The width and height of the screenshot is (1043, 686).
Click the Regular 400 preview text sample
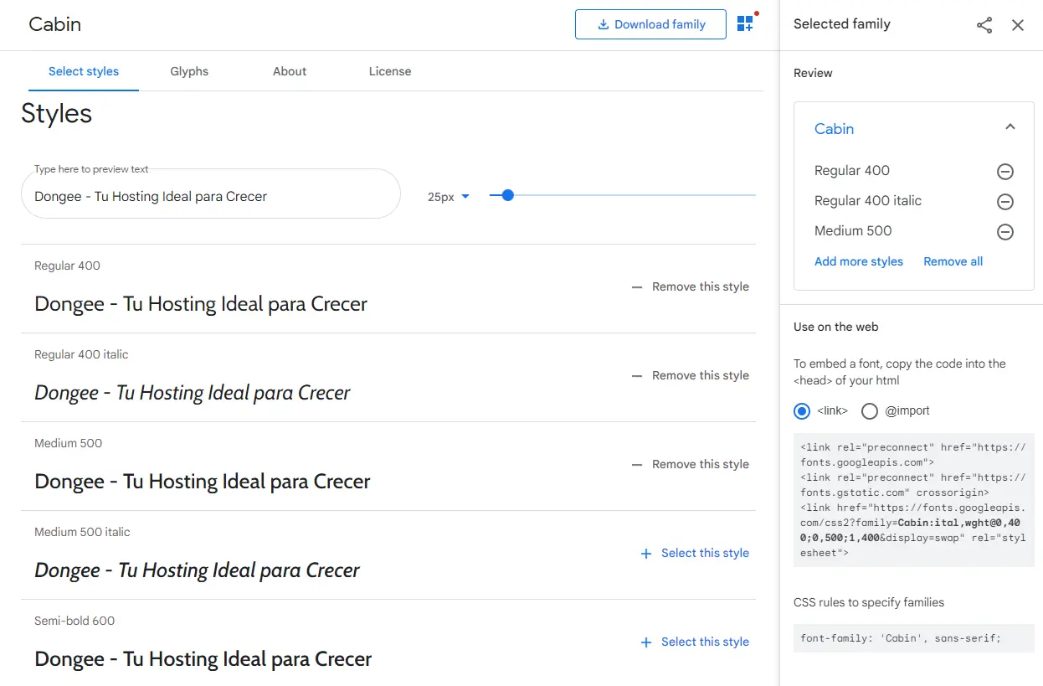click(201, 304)
